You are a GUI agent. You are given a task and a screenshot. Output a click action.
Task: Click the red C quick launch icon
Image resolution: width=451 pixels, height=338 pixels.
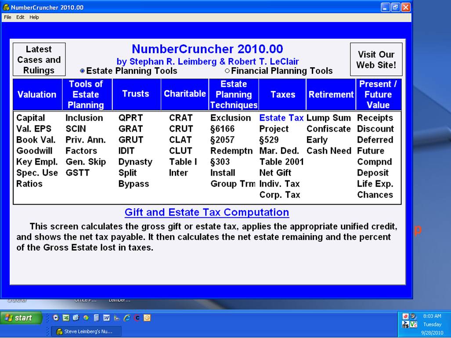click(x=137, y=318)
